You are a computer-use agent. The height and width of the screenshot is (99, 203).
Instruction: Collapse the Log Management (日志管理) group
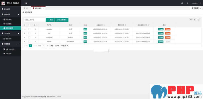tap(10, 33)
